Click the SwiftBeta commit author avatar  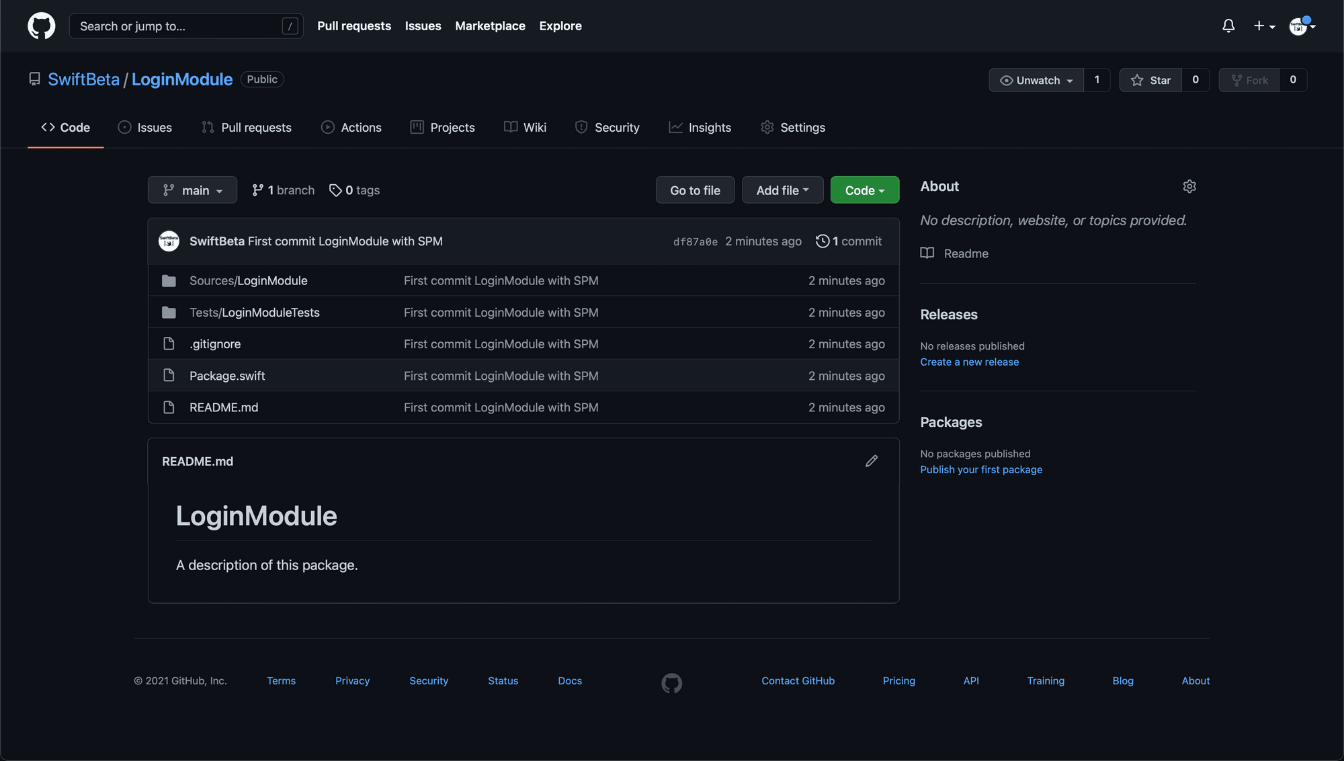click(169, 241)
